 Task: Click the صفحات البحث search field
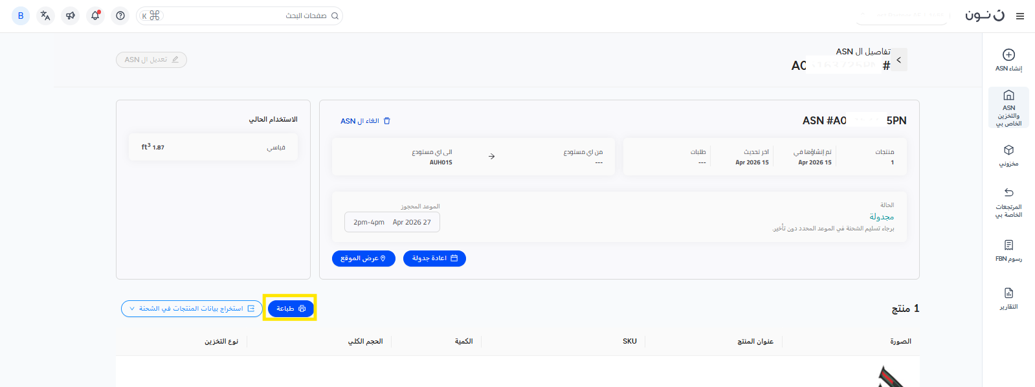click(246, 16)
